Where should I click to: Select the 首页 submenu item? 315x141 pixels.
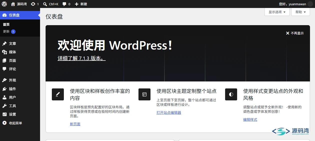pyautogui.click(x=6, y=24)
